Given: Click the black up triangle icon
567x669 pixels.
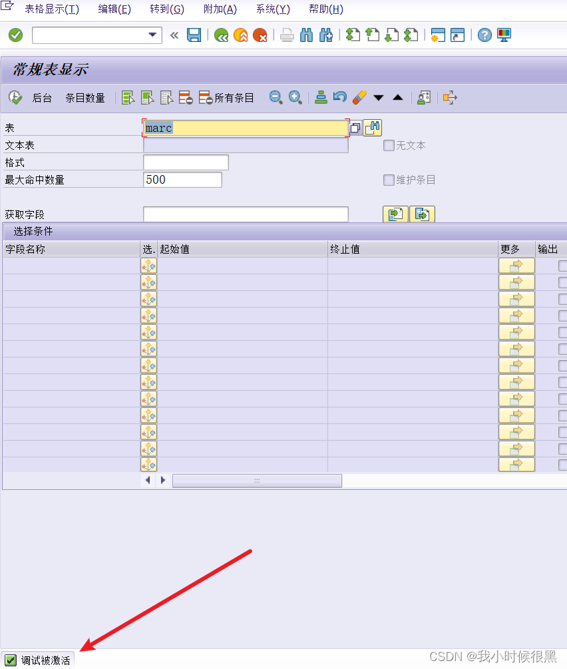Looking at the screenshot, I should click(x=397, y=98).
